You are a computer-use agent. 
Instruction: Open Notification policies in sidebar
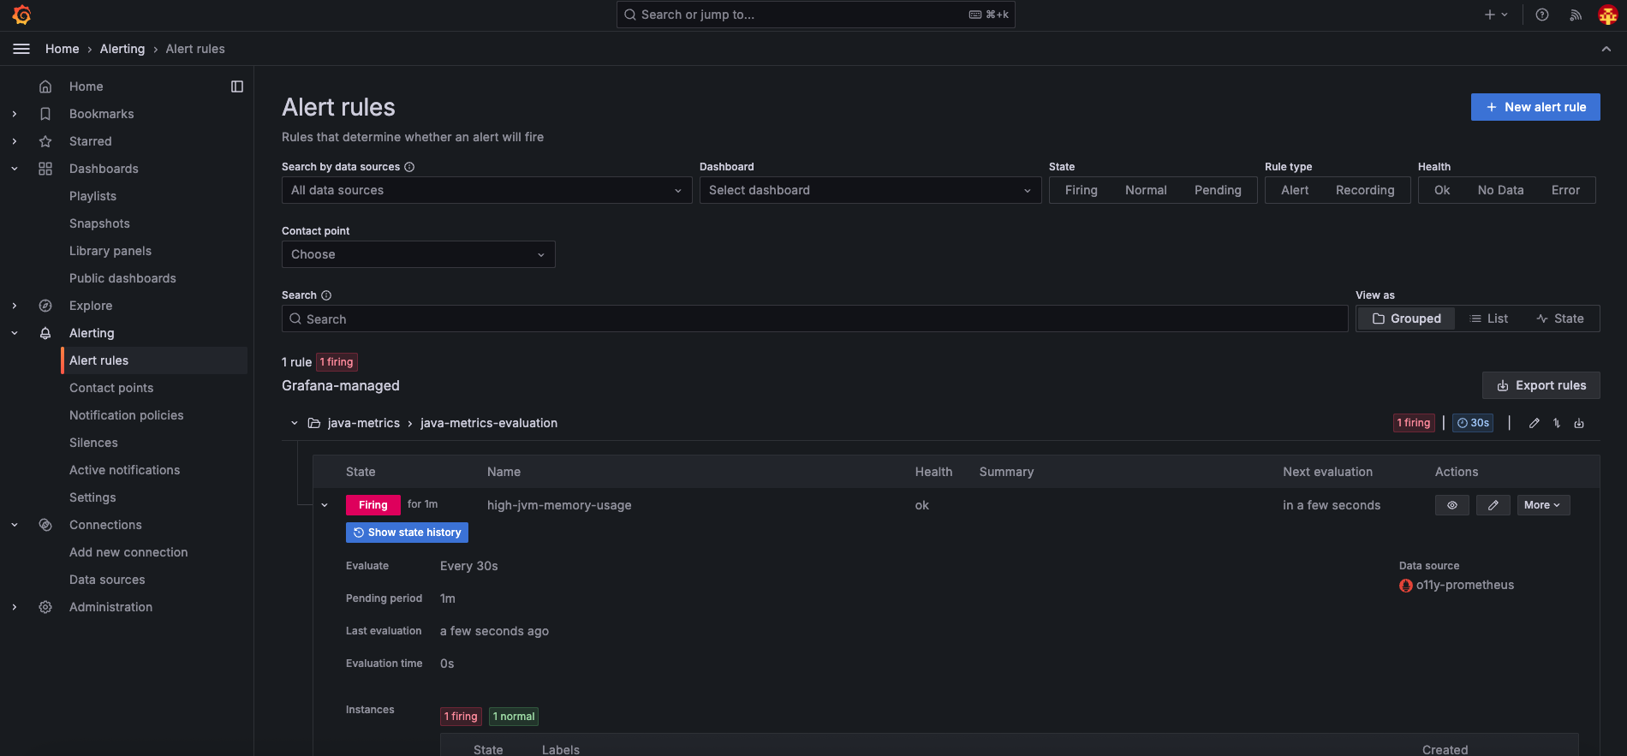pos(126,415)
